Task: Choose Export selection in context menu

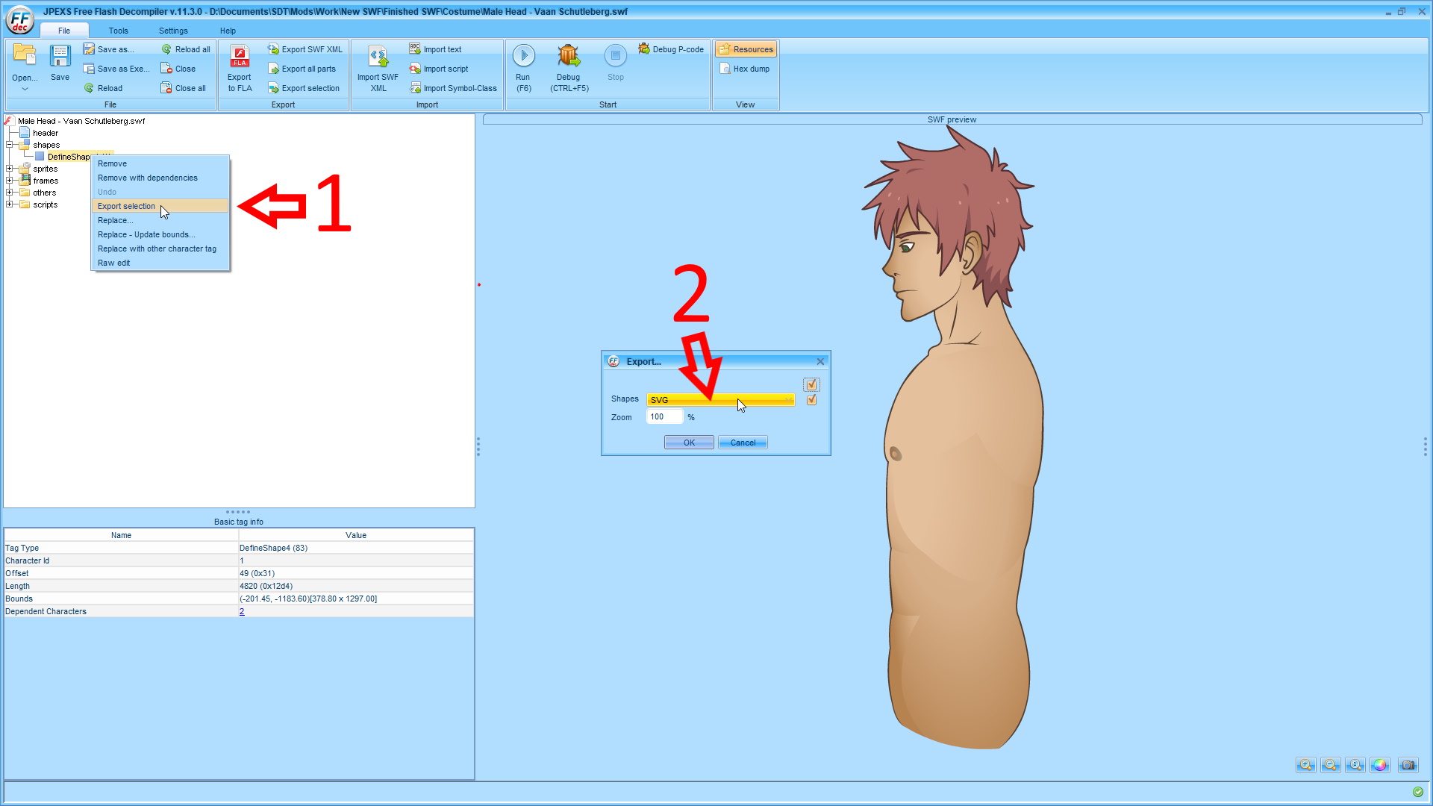Action: coord(127,206)
